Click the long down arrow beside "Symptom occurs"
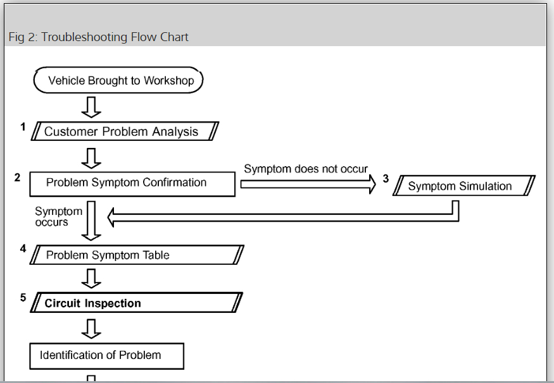The width and height of the screenshot is (554, 383). click(x=92, y=221)
